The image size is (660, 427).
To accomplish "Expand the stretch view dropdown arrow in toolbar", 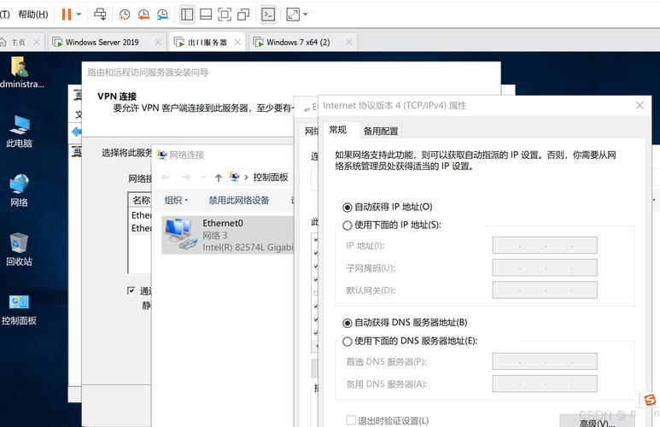I will tap(306, 15).
